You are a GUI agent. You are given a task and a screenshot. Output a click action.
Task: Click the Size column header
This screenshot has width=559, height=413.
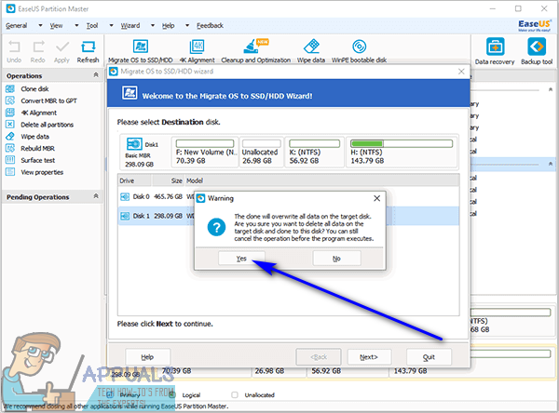click(x=169, y=180)
